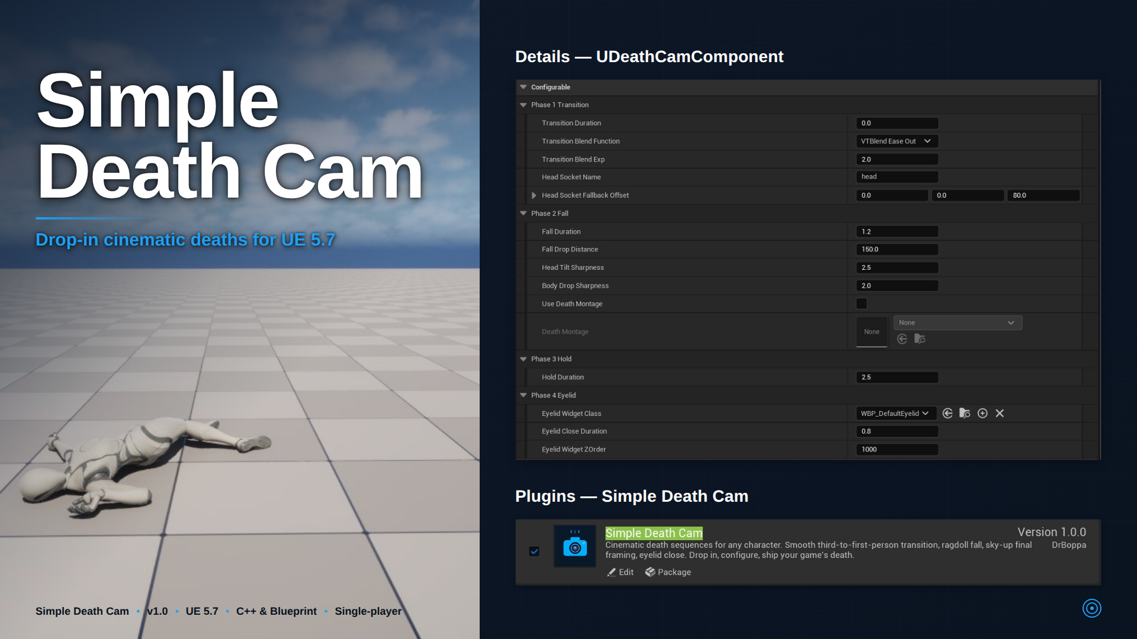Click the Fall Duration value field
The width and height of the screenshot is (1137, 639).
(x=897, y=231)
